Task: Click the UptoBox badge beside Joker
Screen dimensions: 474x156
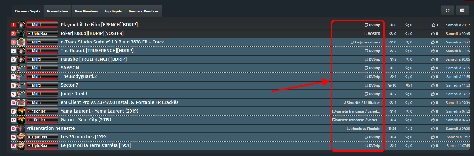Action: click(42, 34)
